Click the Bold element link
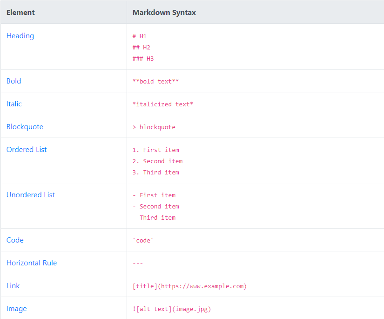Viewport: 384px width, 319px height. click(14, 81)
